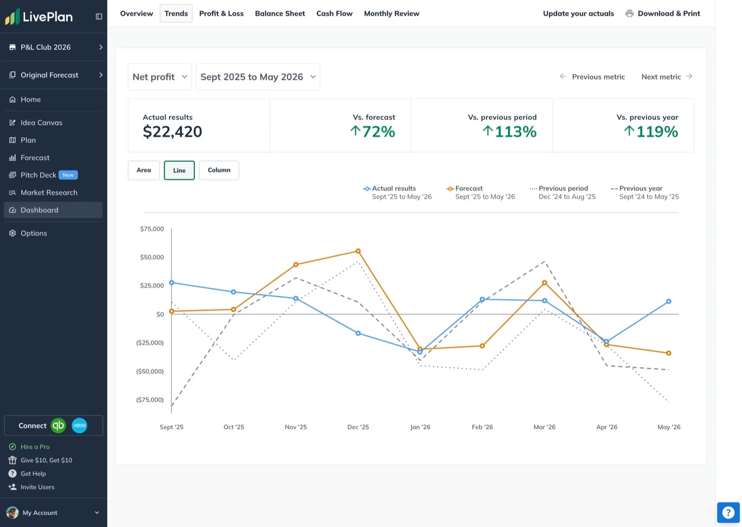Viewport: 742px width, 527px height.
Task: Open the Hire a Pro link
Action: tap(35, 447)
